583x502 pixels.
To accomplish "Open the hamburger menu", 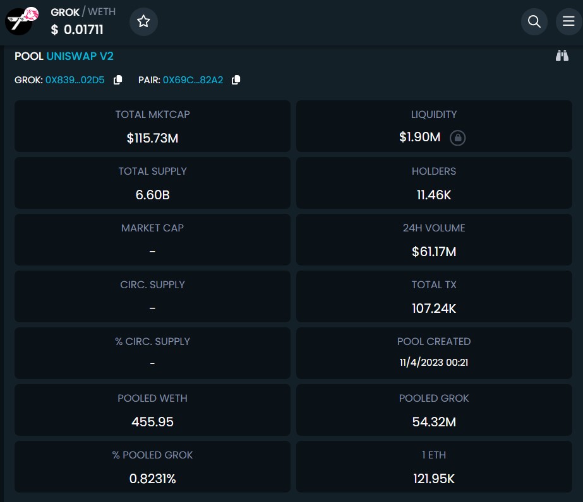I will (568, 21).
